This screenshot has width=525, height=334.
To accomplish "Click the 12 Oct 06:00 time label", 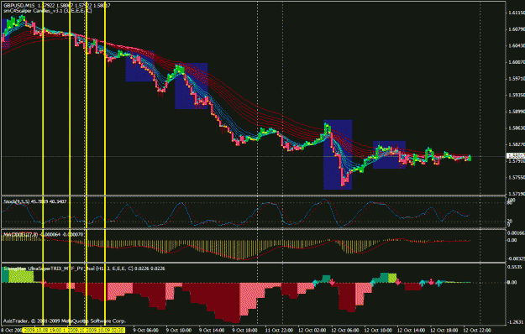I will point(344,331).
